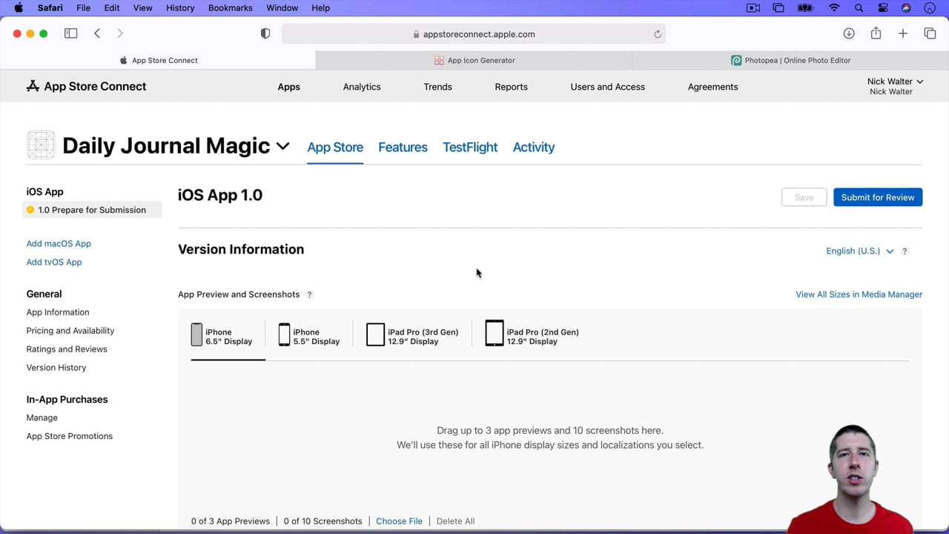This screenshot has height=534, width=949.
Task: Open a new tab with plus icon
Action: point(902,33)
